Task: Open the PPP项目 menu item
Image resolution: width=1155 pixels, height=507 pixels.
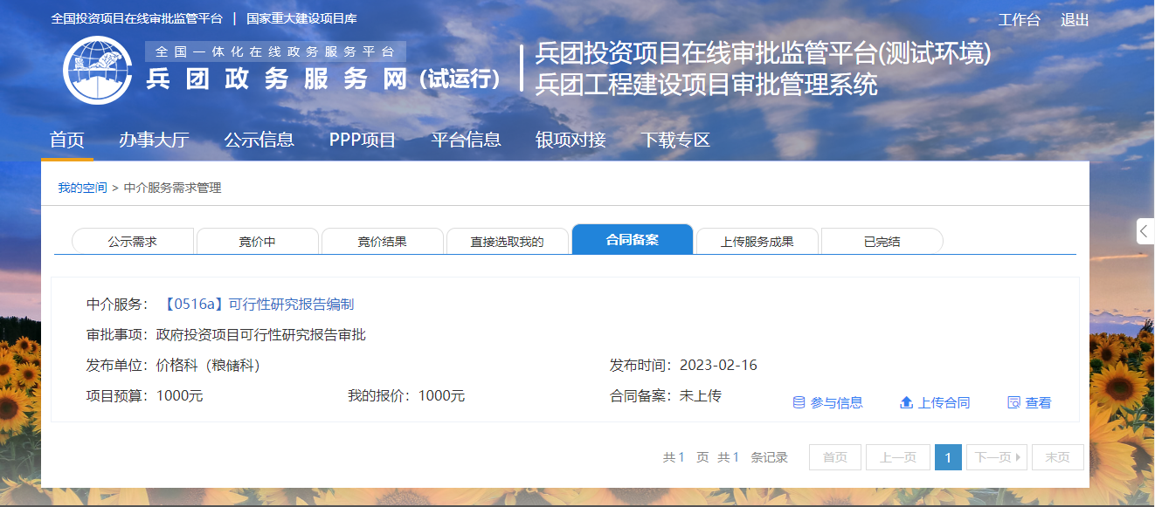Action: click(362, 140)
